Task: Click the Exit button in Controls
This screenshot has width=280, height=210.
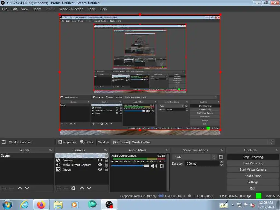Action: [253, 188]
